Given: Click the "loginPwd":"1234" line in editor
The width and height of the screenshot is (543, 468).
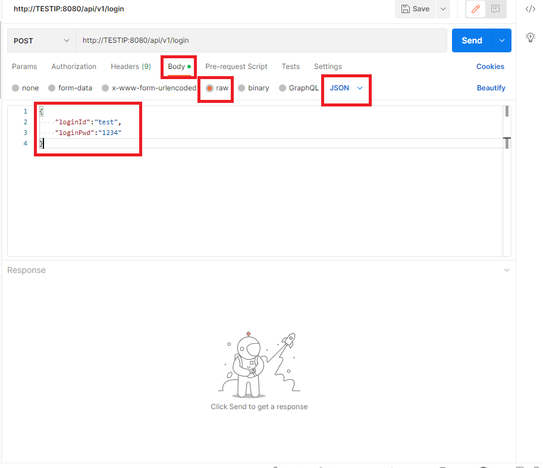Looking at the screenshot, I should (88, 133).
